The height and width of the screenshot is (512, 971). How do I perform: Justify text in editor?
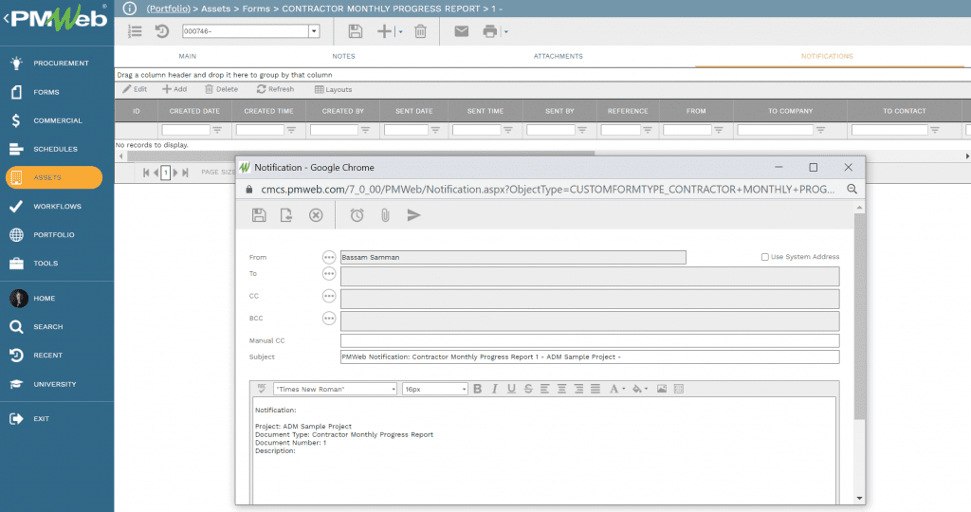(x=595, y=389)
